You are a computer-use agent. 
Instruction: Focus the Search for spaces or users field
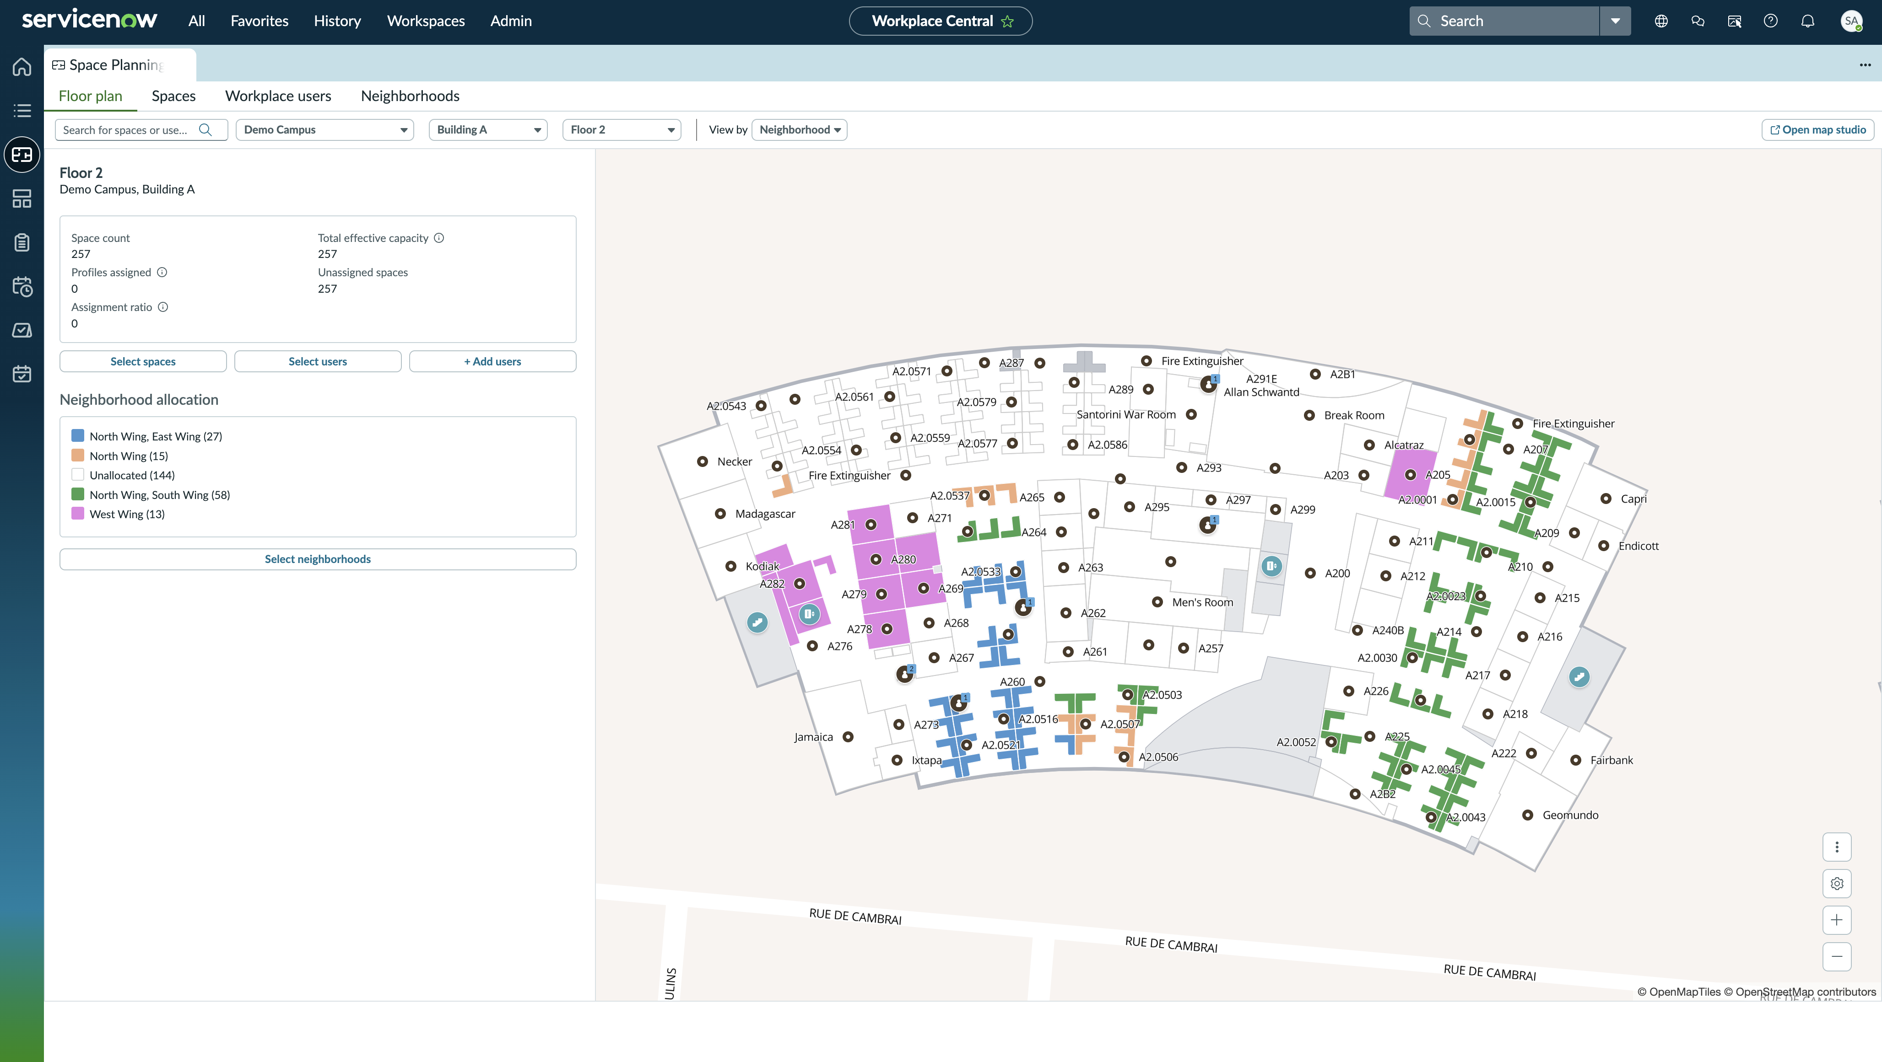tap(141, 130)
